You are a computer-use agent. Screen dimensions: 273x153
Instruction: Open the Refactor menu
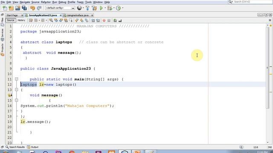[x=46, y=2]
